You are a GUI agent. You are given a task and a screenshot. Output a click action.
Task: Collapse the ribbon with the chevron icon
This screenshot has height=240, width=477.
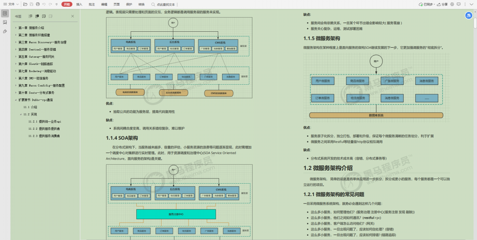tap(472, 4)
